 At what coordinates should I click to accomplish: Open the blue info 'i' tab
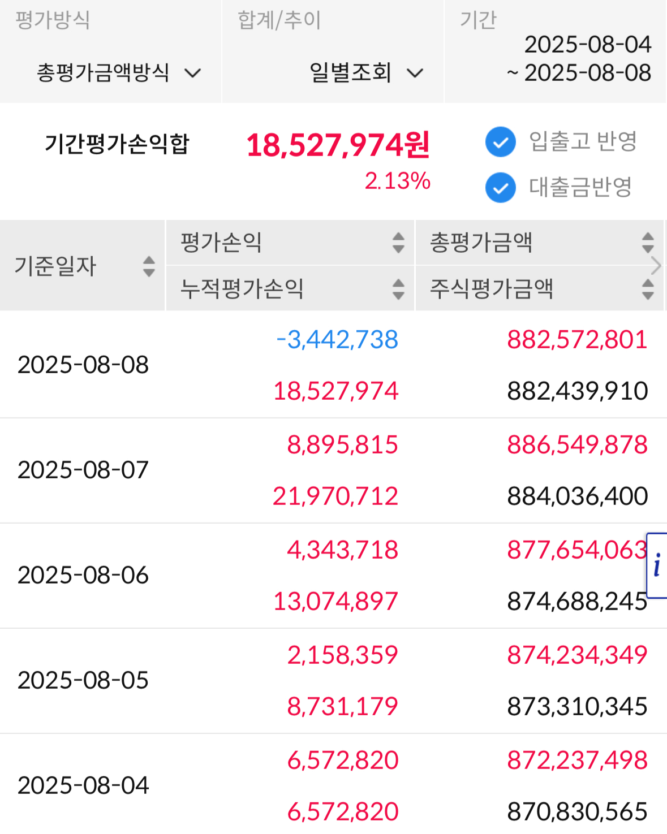tap(657, 565)
